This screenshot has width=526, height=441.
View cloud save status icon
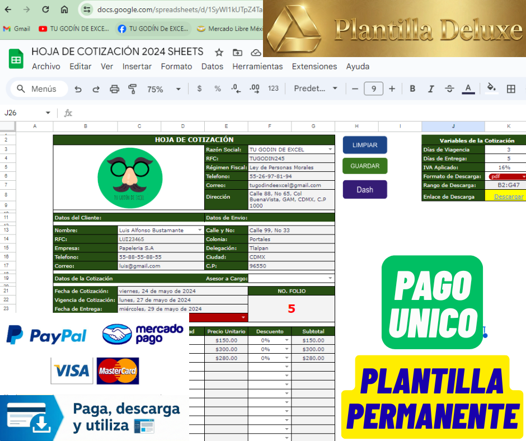coord(256,53)
